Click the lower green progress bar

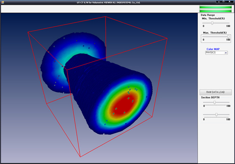[216, 11]
